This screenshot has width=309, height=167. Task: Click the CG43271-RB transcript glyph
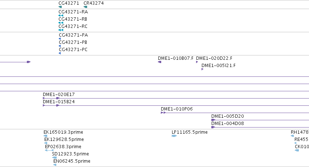[61, 23]
